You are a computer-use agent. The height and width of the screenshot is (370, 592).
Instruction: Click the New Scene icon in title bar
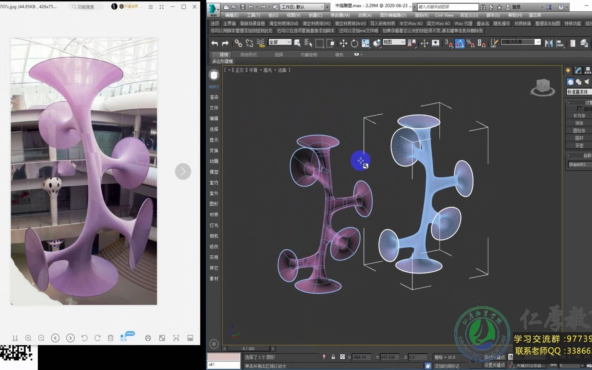pos(226,7)
